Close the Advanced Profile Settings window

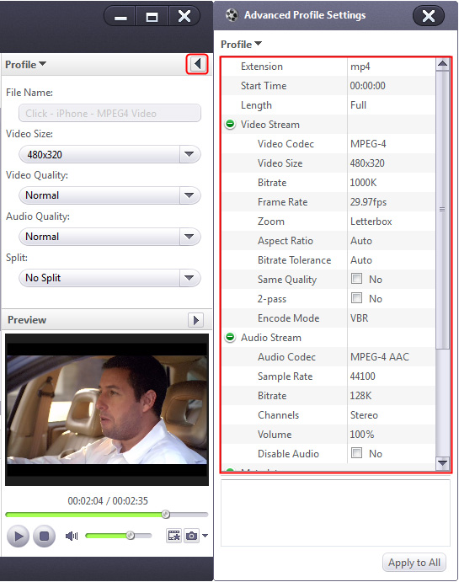click(428, 16)
